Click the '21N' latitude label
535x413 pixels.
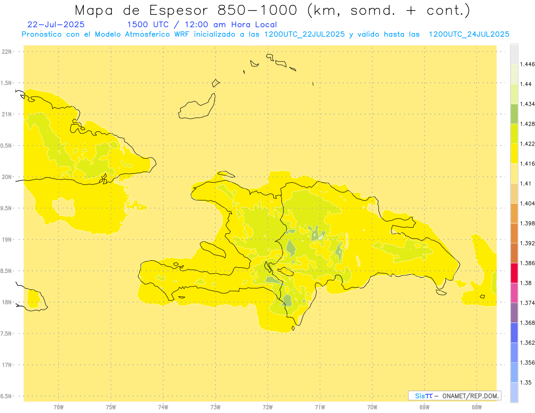tap(7, 114)
